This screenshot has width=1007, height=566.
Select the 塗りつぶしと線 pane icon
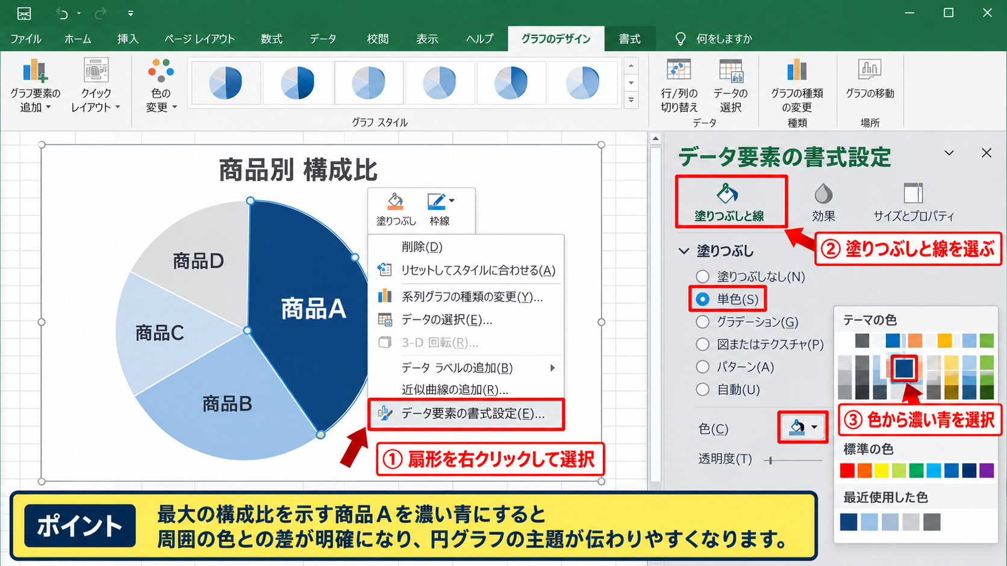[728, 194]
